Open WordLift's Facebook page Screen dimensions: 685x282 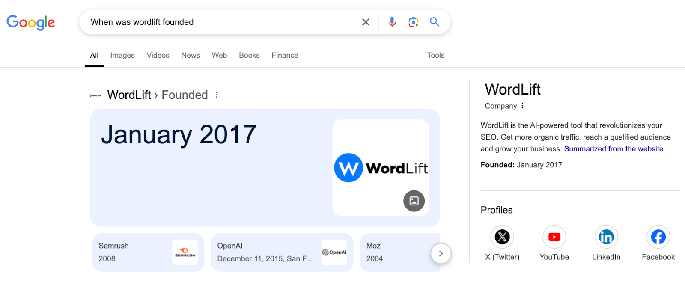pos(658,237)
